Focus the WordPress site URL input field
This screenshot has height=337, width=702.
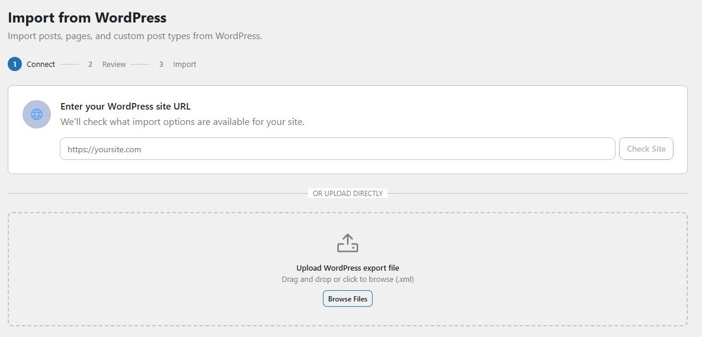pos(337,149)
